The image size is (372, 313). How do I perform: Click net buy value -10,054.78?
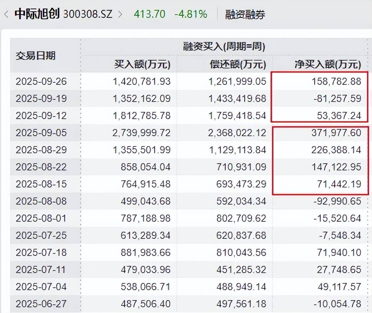337,304
